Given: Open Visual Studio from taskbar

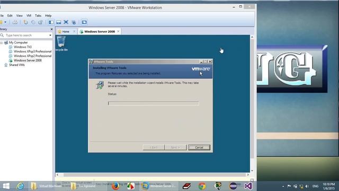Looking at the screenshot, I should (248, 186).
